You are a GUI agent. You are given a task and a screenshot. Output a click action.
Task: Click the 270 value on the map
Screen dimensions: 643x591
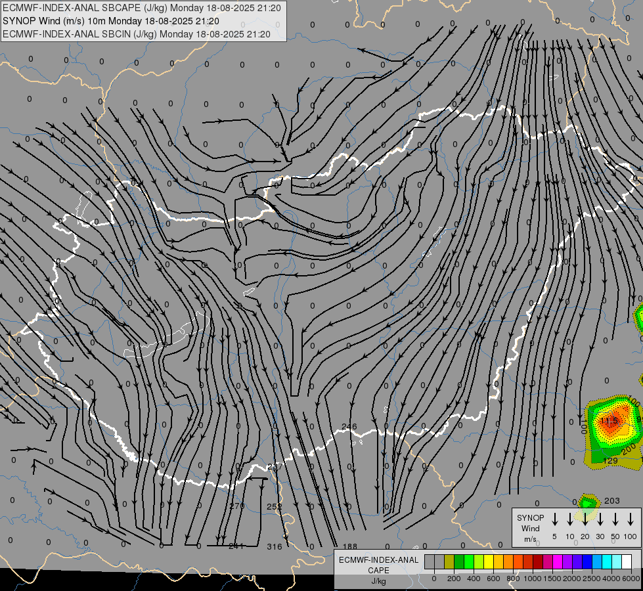point(237,506)
